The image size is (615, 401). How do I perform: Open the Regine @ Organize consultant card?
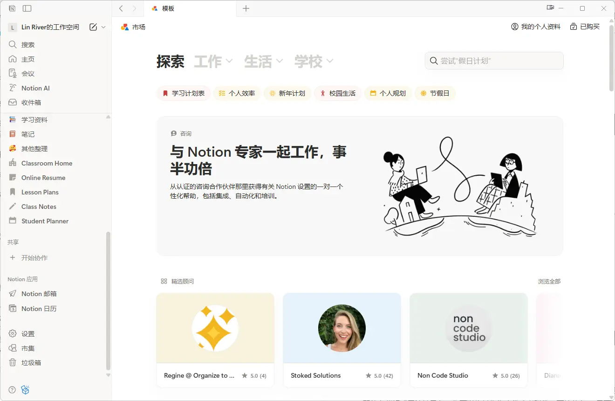coord(215,340)
